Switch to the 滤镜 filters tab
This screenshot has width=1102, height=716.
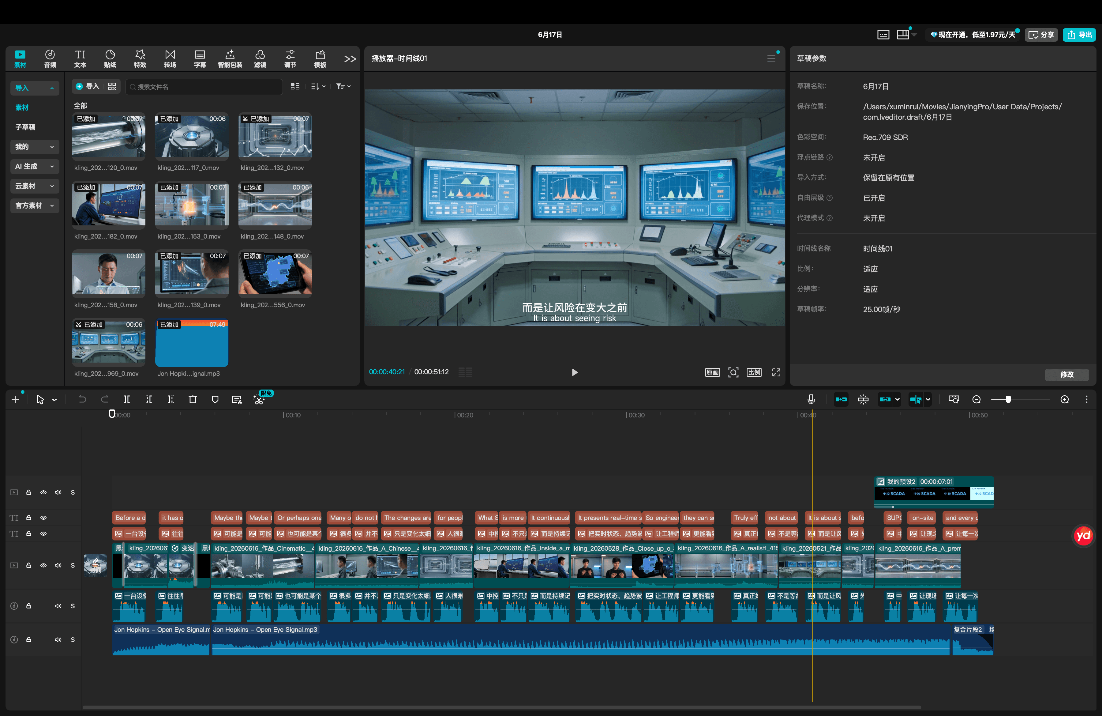coord(260,59)
